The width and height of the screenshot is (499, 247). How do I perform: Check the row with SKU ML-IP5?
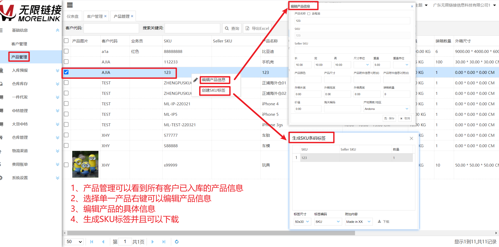[66, 114]
